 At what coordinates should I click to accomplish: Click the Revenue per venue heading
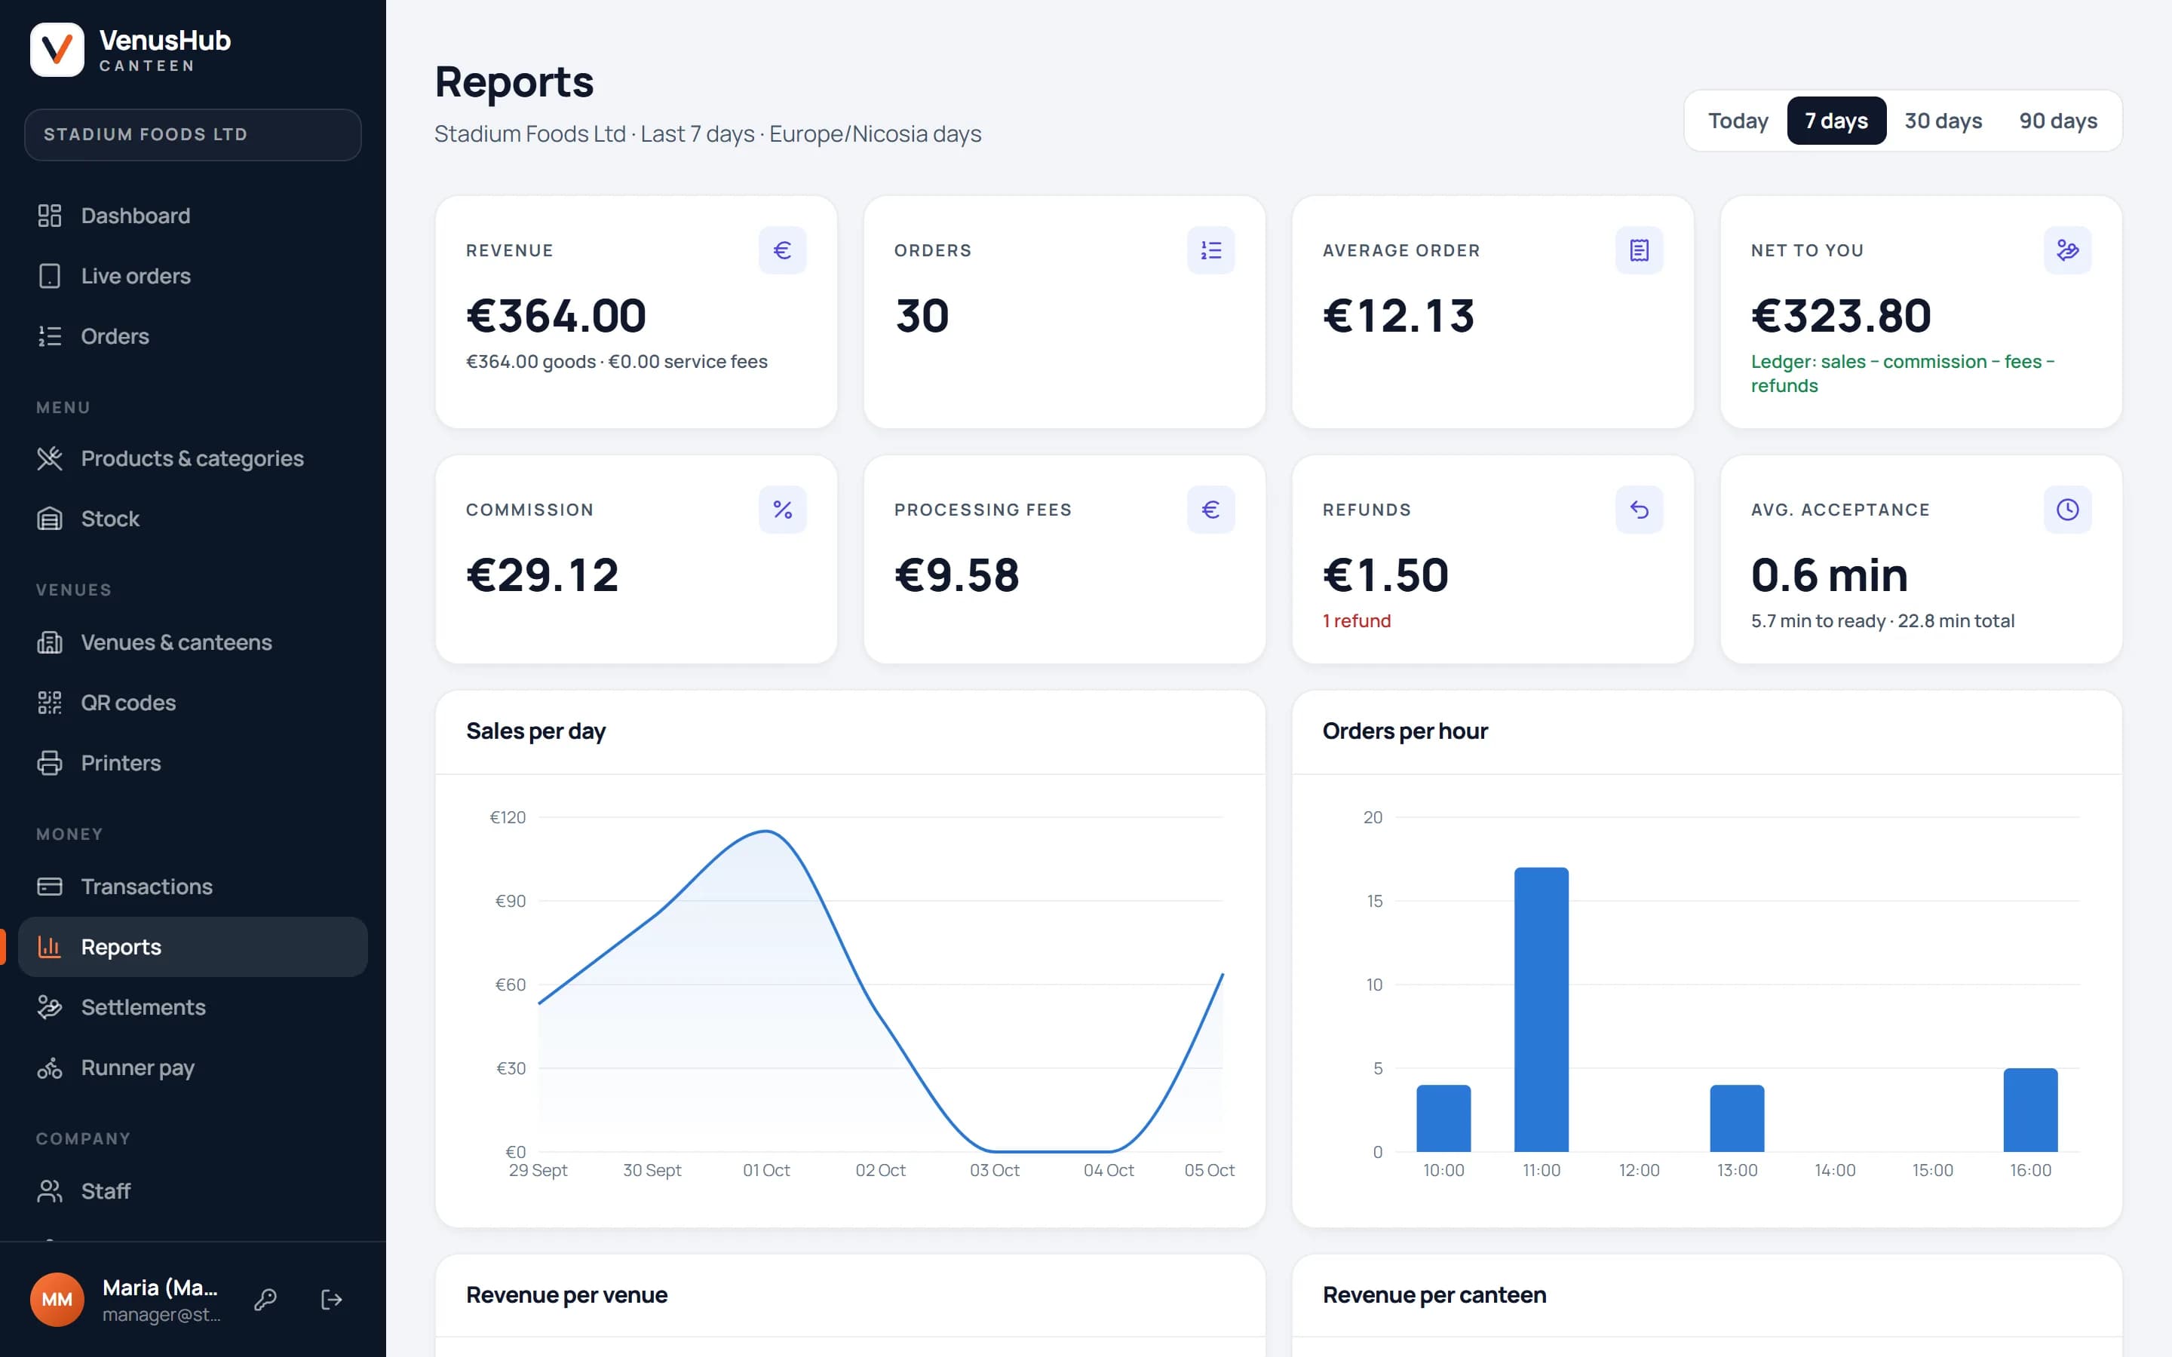tap(566, 1295)
